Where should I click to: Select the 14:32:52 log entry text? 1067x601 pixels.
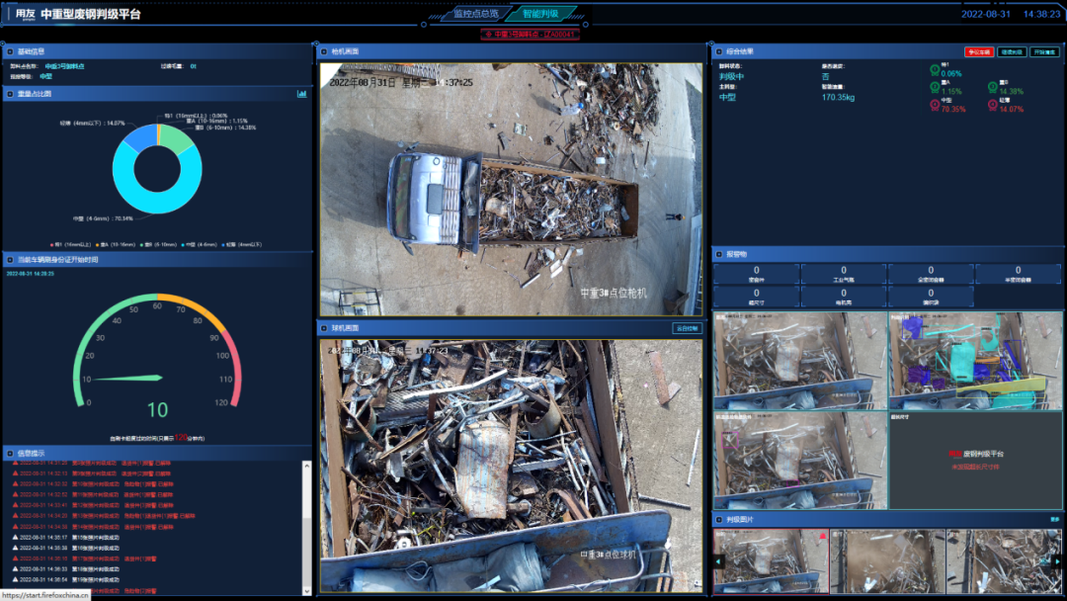pyautogui.click(x=97, y=495)
